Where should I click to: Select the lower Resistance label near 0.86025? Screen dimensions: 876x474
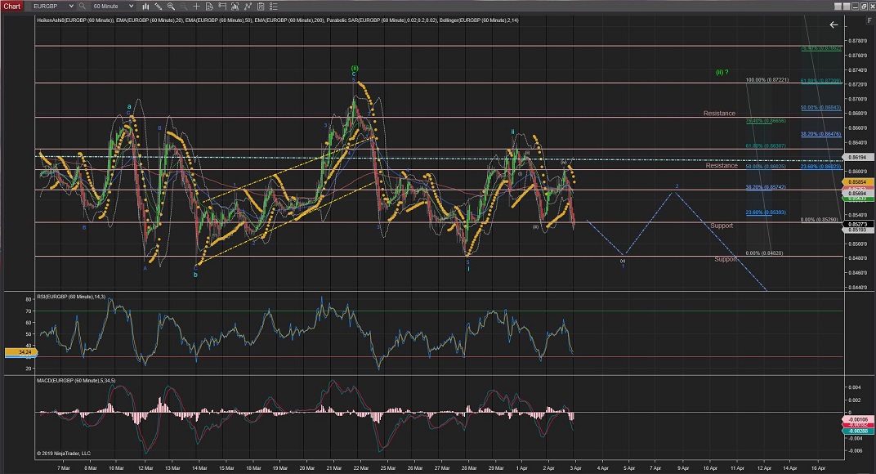tap(722, 166)
